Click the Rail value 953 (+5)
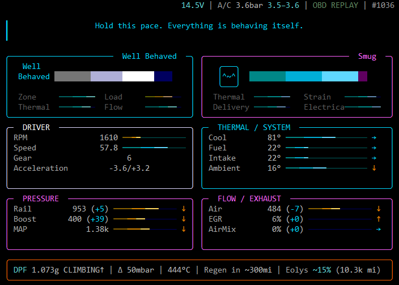The height and width of the screenshot is (285, 399). (91, 209)
